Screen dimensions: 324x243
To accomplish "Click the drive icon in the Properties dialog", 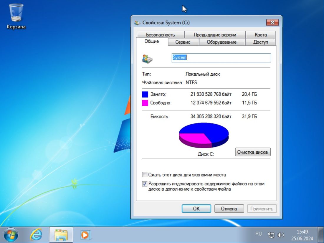I will pos(147,58).
